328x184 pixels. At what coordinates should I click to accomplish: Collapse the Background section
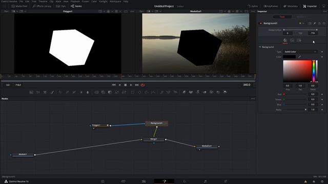coord(260,47)
